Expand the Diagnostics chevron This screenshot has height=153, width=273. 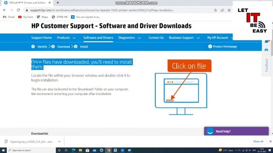point(139,38)
